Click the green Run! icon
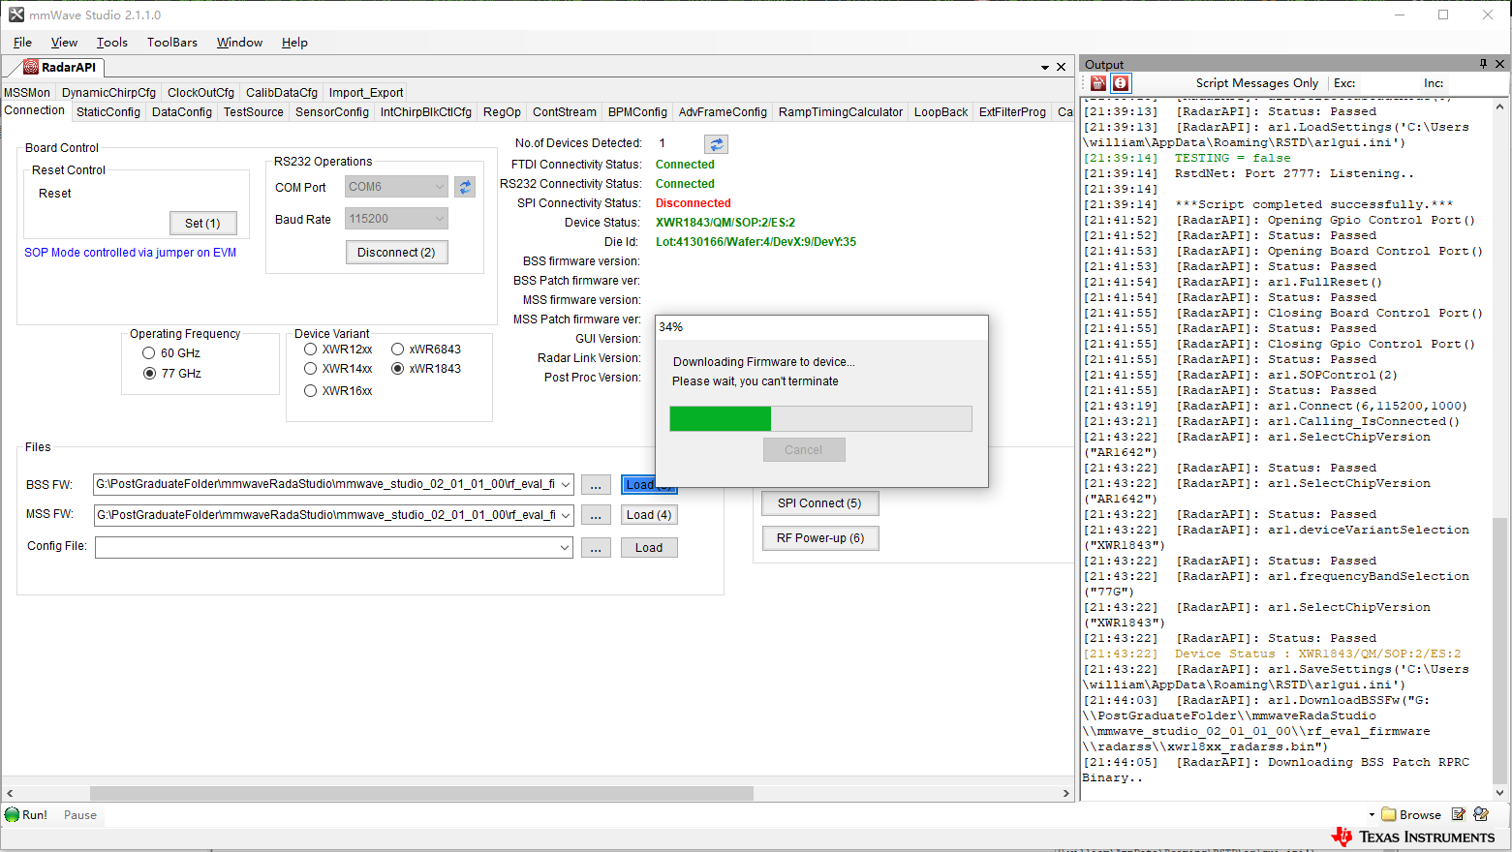 (13, 815)
